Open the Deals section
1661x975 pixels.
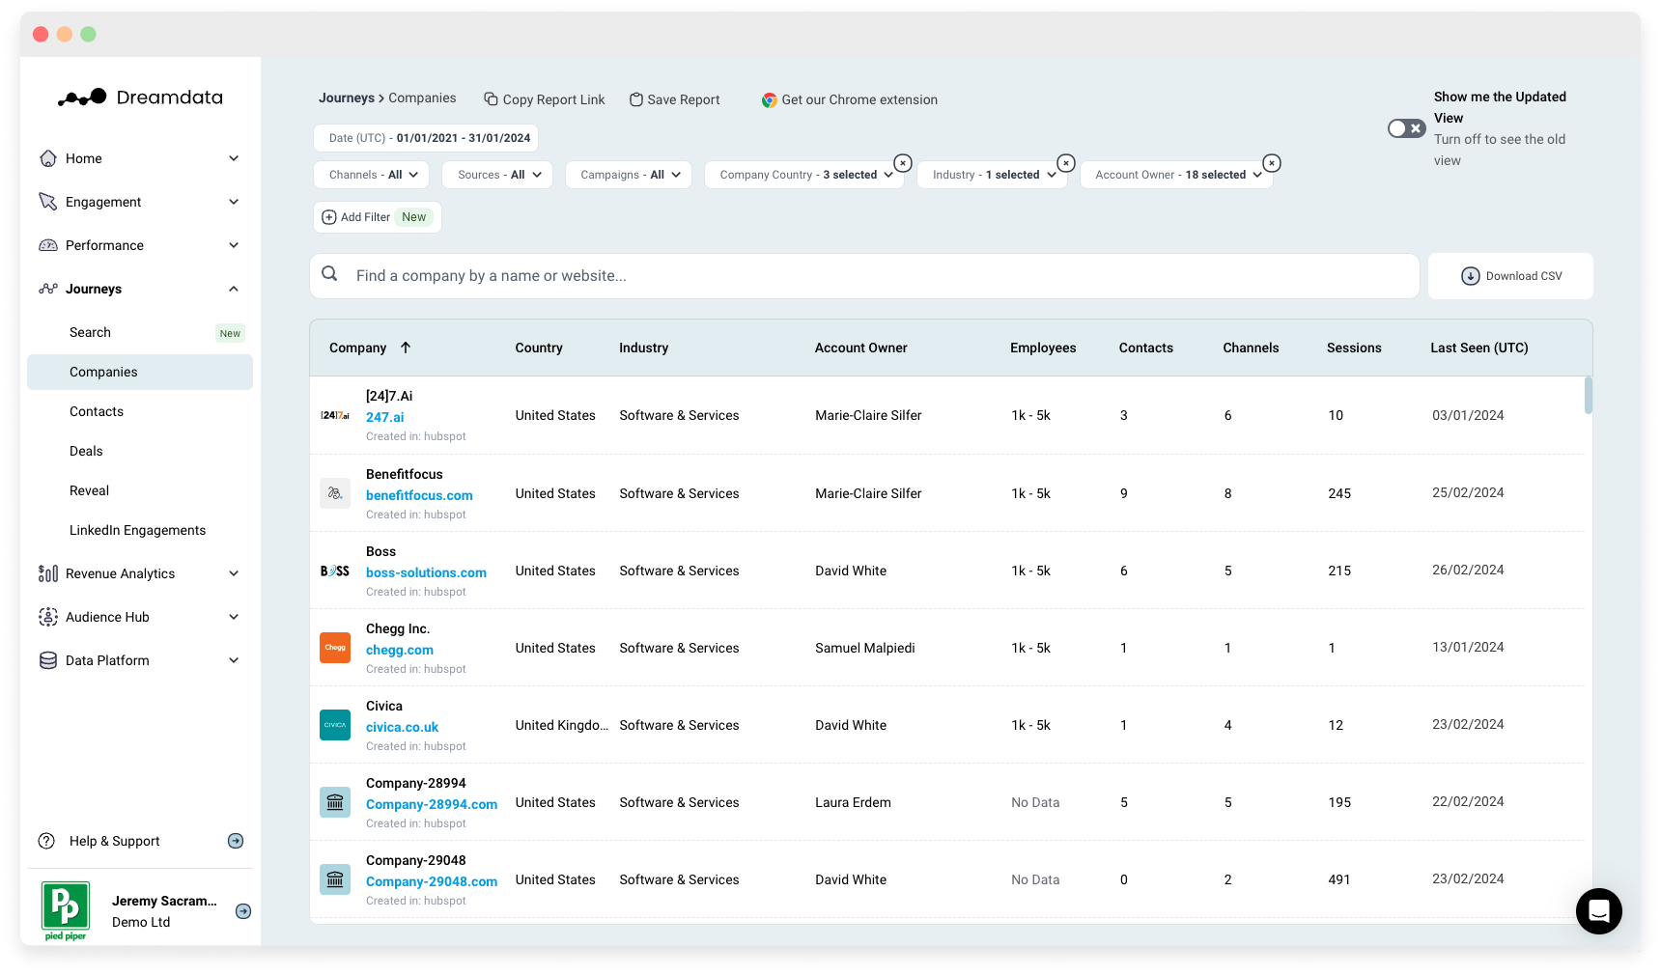[86, 451]
